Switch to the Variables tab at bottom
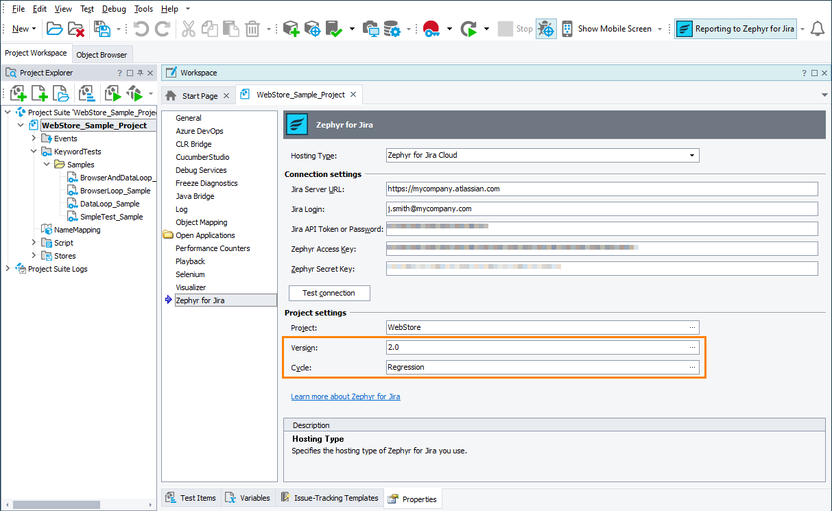 pyautogui.click(x=248, y=498)
